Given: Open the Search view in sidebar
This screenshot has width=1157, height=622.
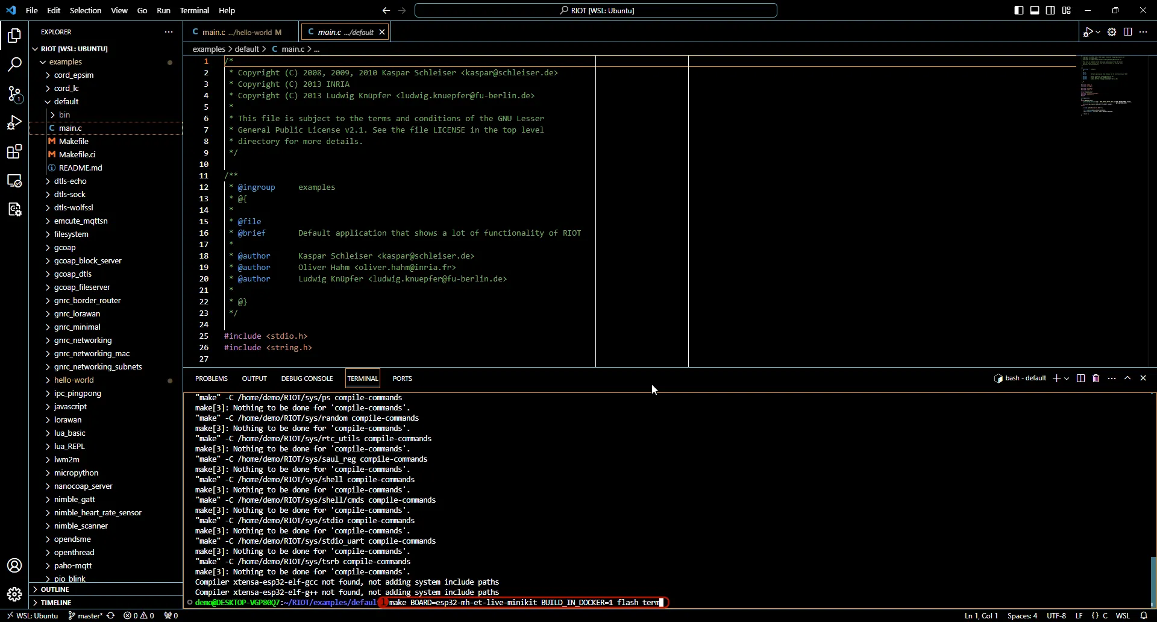Looking at the screenshot, I should (x=14, y=64).
